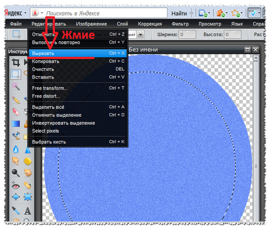This screenshot has width=270, height=229.
Task: Select the Gradient tool
Action: click(16, 124)
